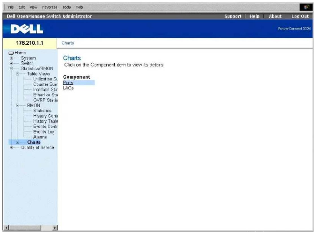Image resolution: width=314 pixels, height=232 pixels.
Task: Select Quality of Service in tree
Action: click(x=38, y=147)
